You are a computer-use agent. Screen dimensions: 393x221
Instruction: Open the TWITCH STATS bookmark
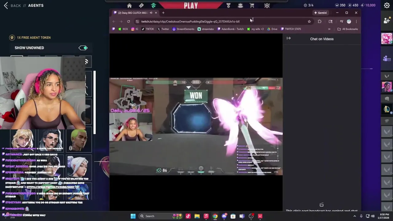[291, 29]
